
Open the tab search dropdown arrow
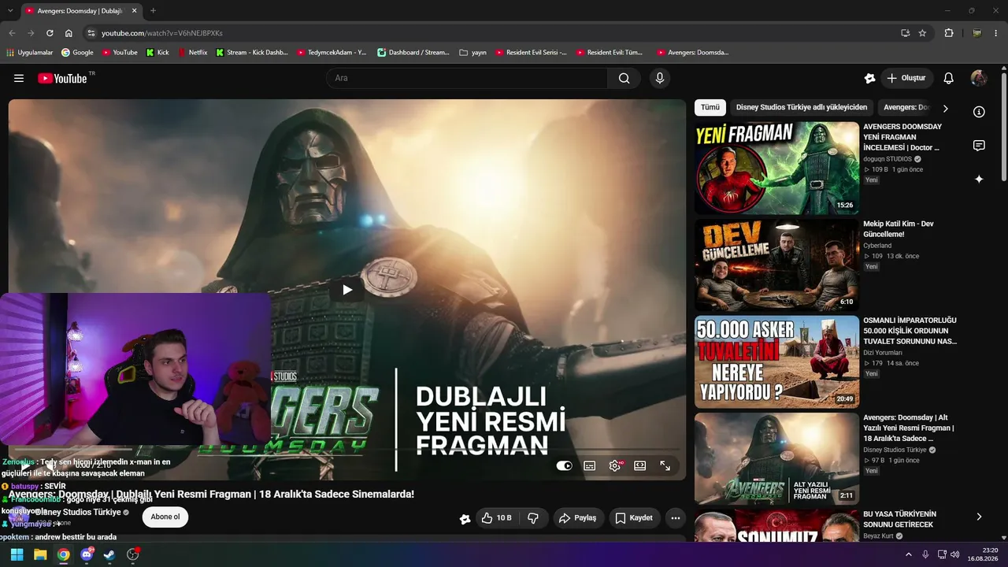click(x=10, y=10)
